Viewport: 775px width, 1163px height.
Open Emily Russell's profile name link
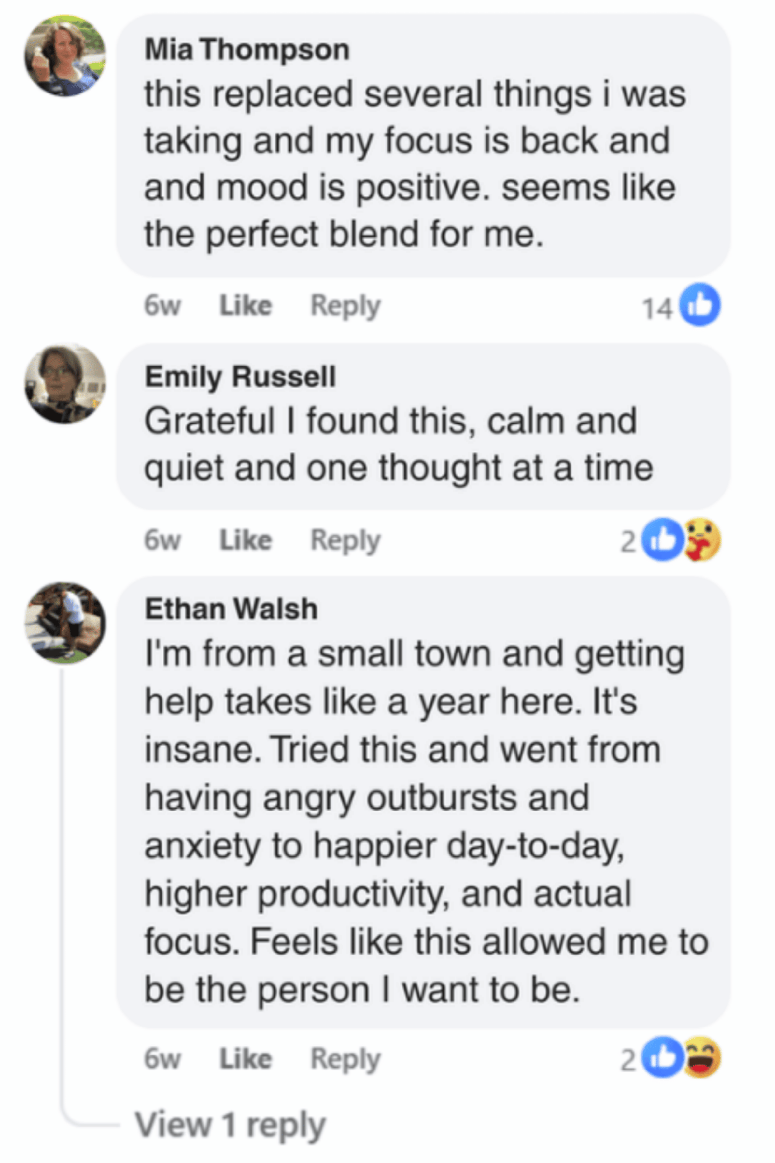coord(240,376)
